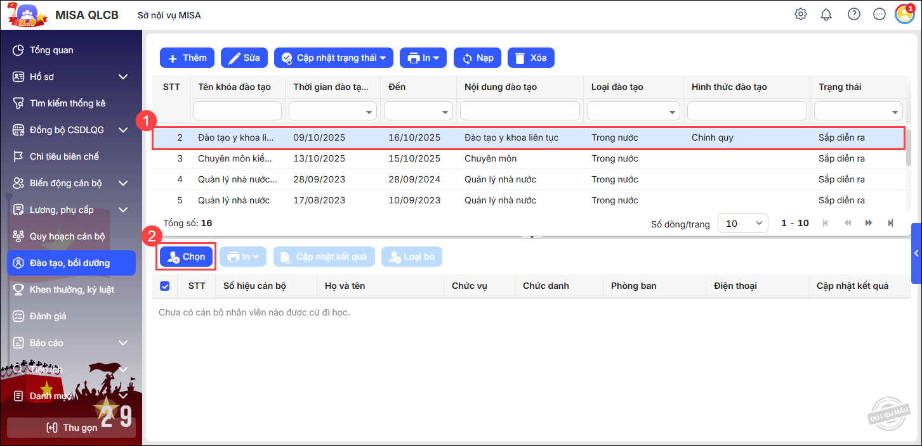Open the notifications bell

click(x=826, y=14)
